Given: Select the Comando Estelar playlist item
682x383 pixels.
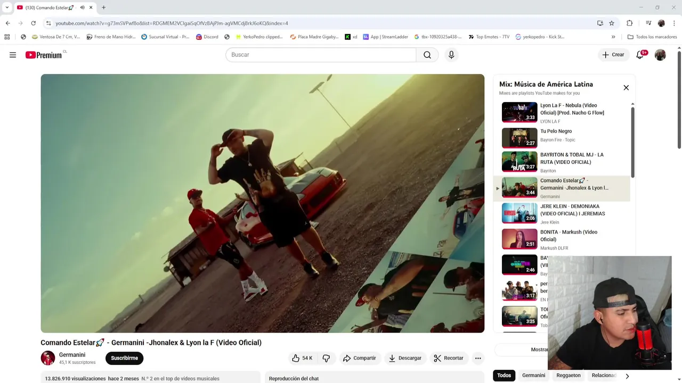Looking at the screenshot, I should pos(562,188).
